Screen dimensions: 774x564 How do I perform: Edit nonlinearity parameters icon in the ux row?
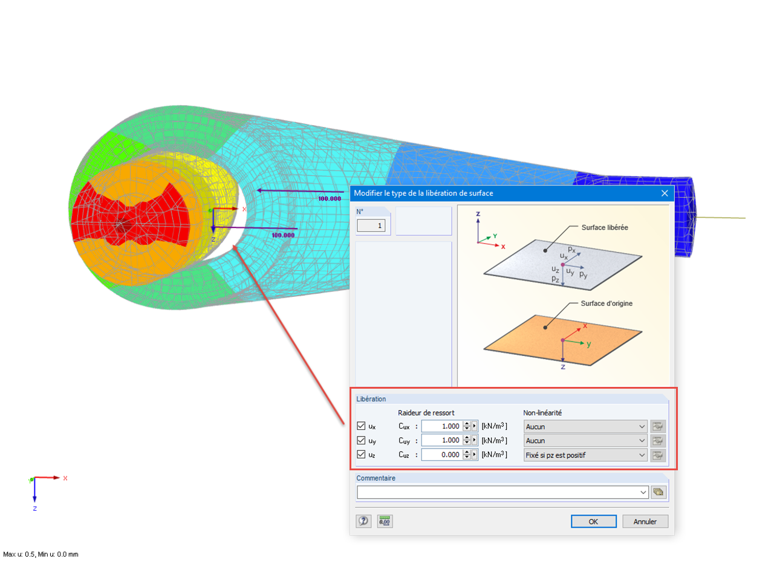pyautogui.click(x=658, y=426)
